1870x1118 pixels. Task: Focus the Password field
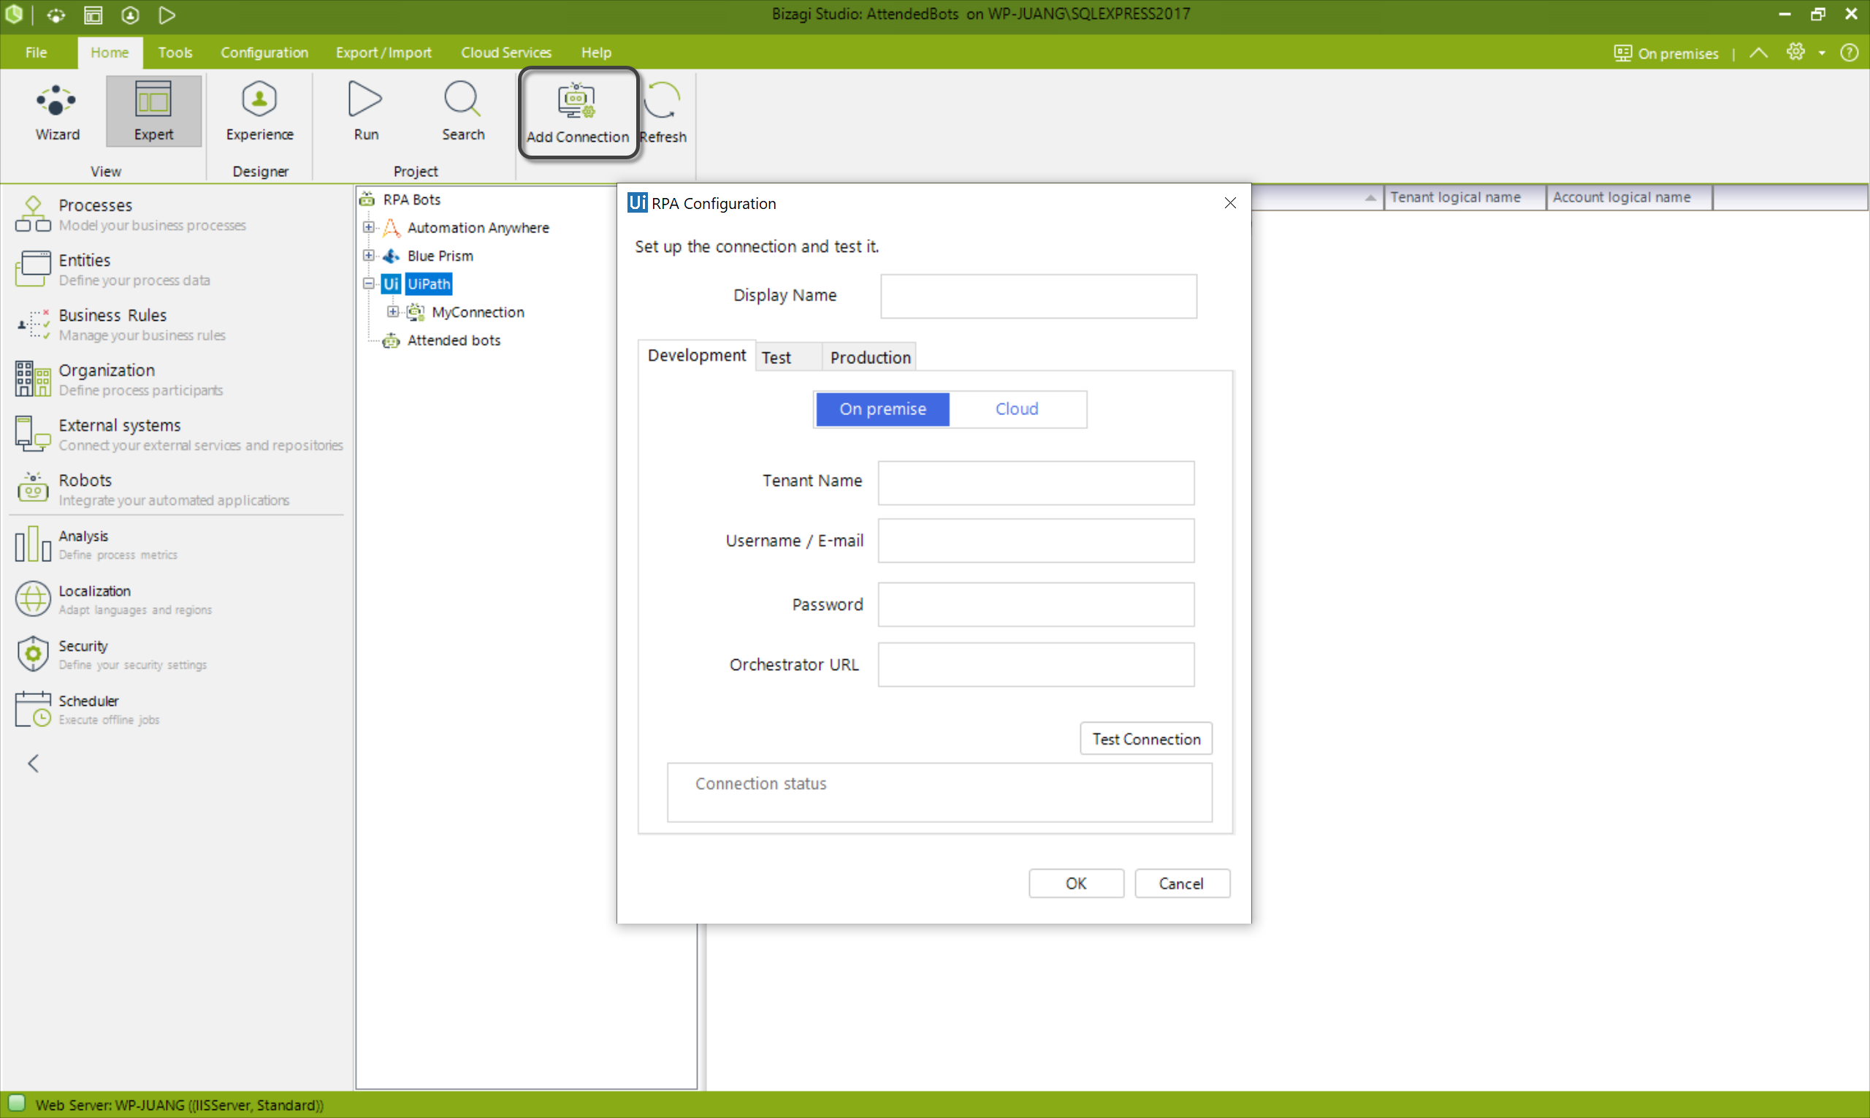pyautogui.click(x=1036, y=604)
